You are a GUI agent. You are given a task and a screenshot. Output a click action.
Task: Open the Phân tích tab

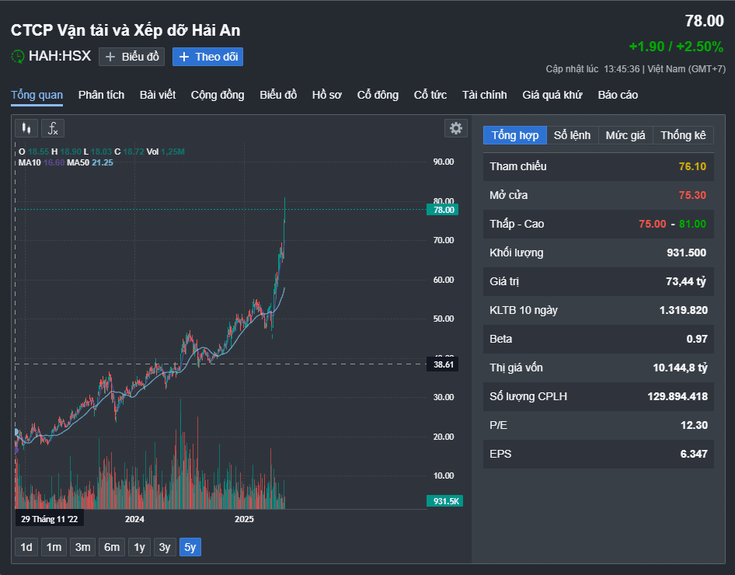click(101, 95)
